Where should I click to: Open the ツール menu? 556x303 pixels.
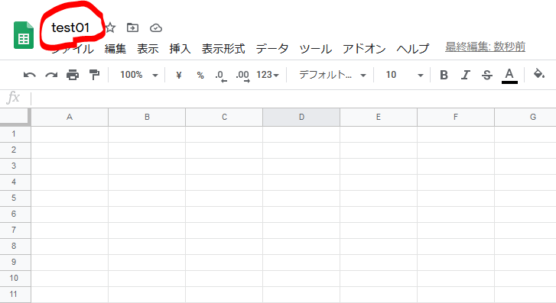316,49
